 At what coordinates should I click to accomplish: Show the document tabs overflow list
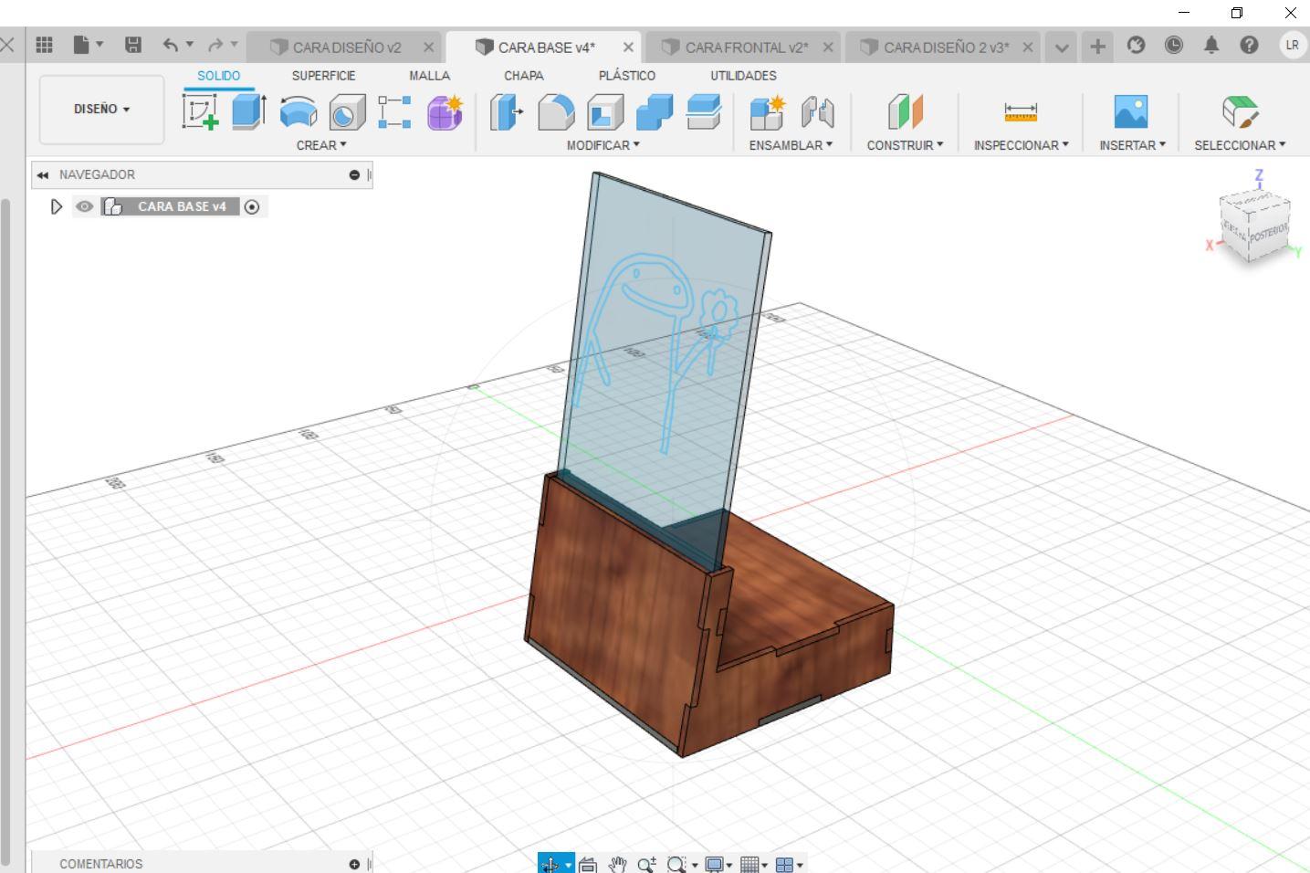coord(1061,47)
